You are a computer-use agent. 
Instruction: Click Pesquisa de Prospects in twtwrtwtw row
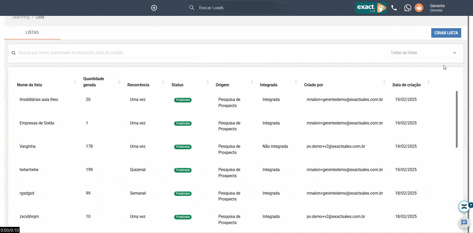pos(229,173)
